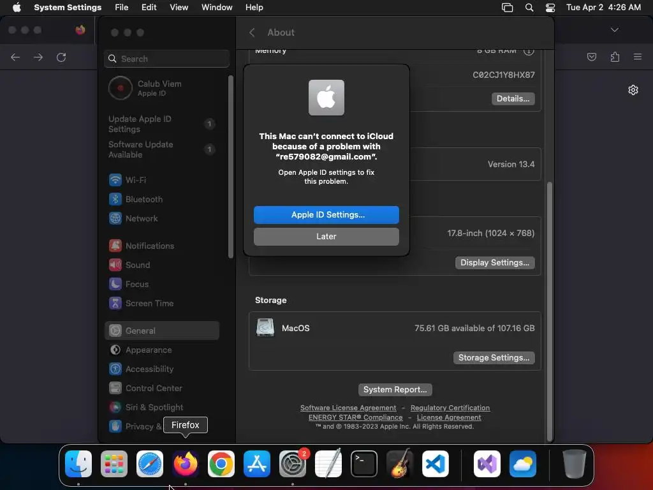Click the Firefox Pocket icon
Screen dimensions: 653x490
click(591, 57)
